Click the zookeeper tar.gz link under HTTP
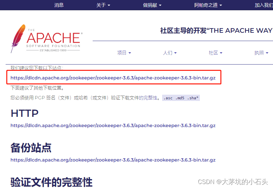The image size is (273, 188). coord(113,125)
